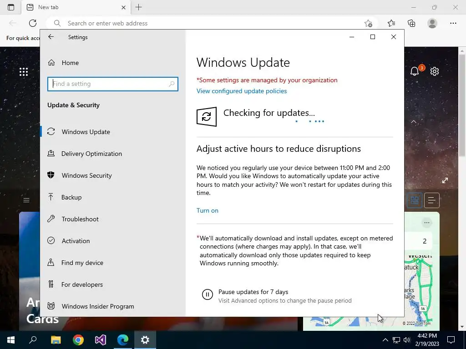466x349 pixels.
Task: Open page settings gear on Edge new tab
Action: click(435, 71)
